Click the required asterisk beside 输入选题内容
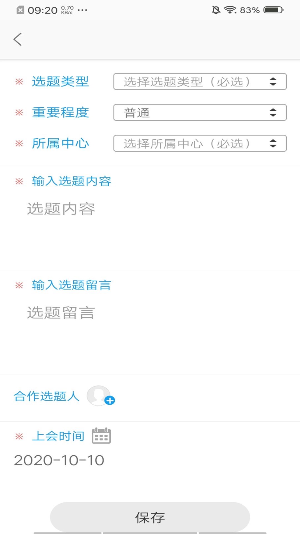Viewport: 300px width, 534px height. tap(19, 181)
